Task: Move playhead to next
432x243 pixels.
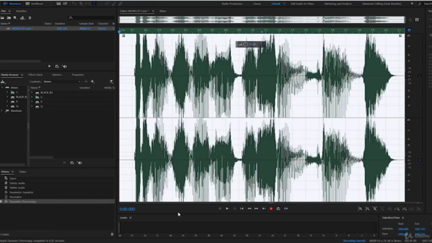Action: click(264, 209)
